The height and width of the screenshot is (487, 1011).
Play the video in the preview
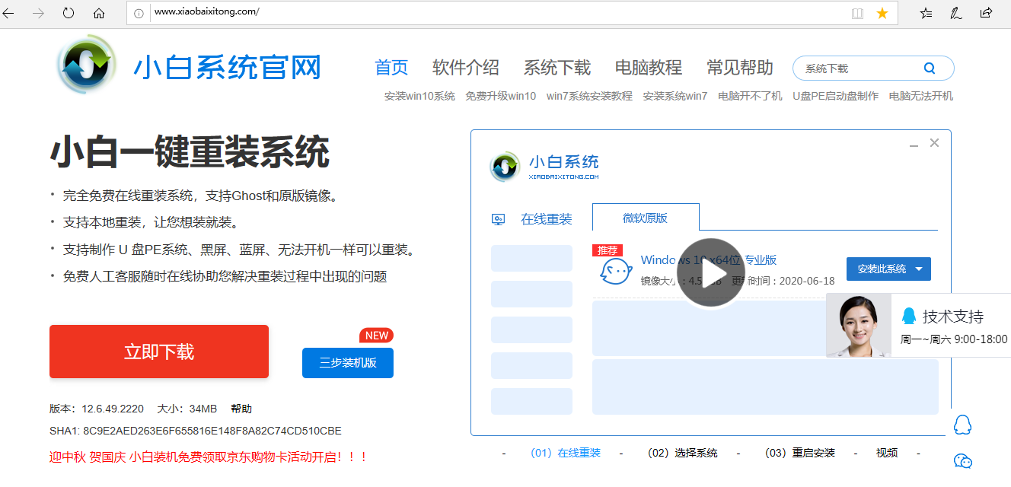pyautogui.click(x=710, y=274)
